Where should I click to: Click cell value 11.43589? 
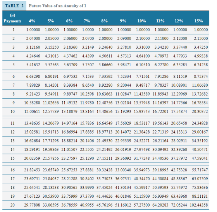(142, 94)
